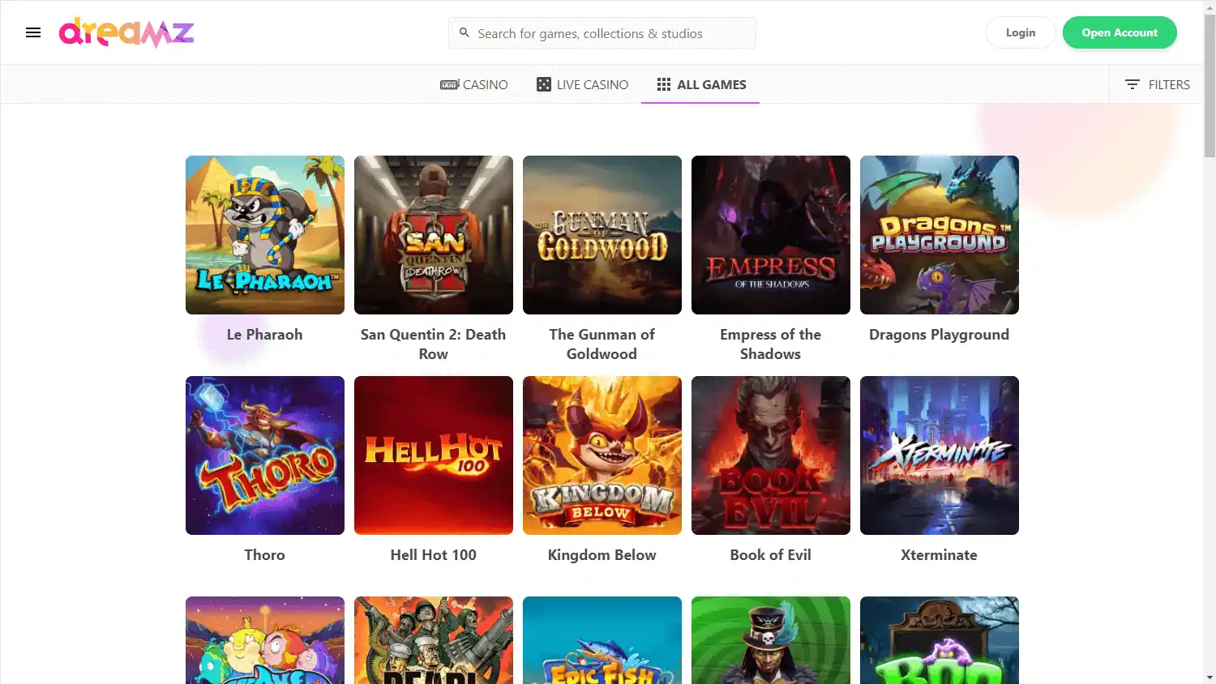Click the grid All Games icon

coord(664,84)
